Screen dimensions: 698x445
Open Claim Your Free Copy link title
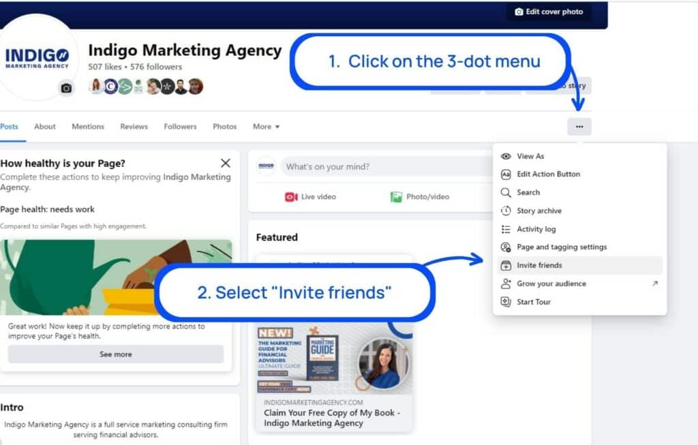tap(332, 418)
